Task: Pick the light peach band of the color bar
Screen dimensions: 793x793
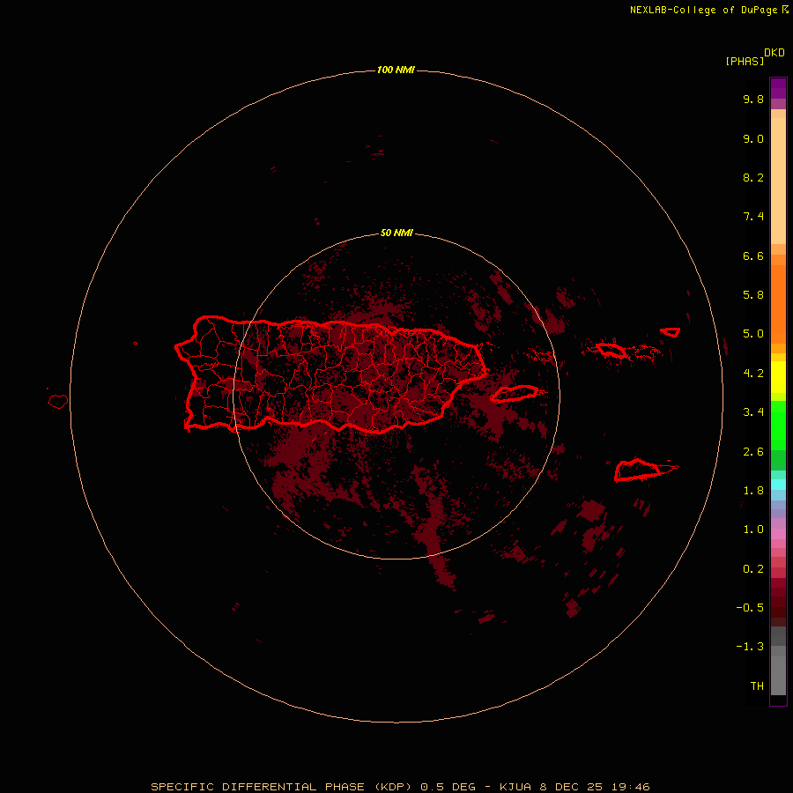Action: (778, 181)
